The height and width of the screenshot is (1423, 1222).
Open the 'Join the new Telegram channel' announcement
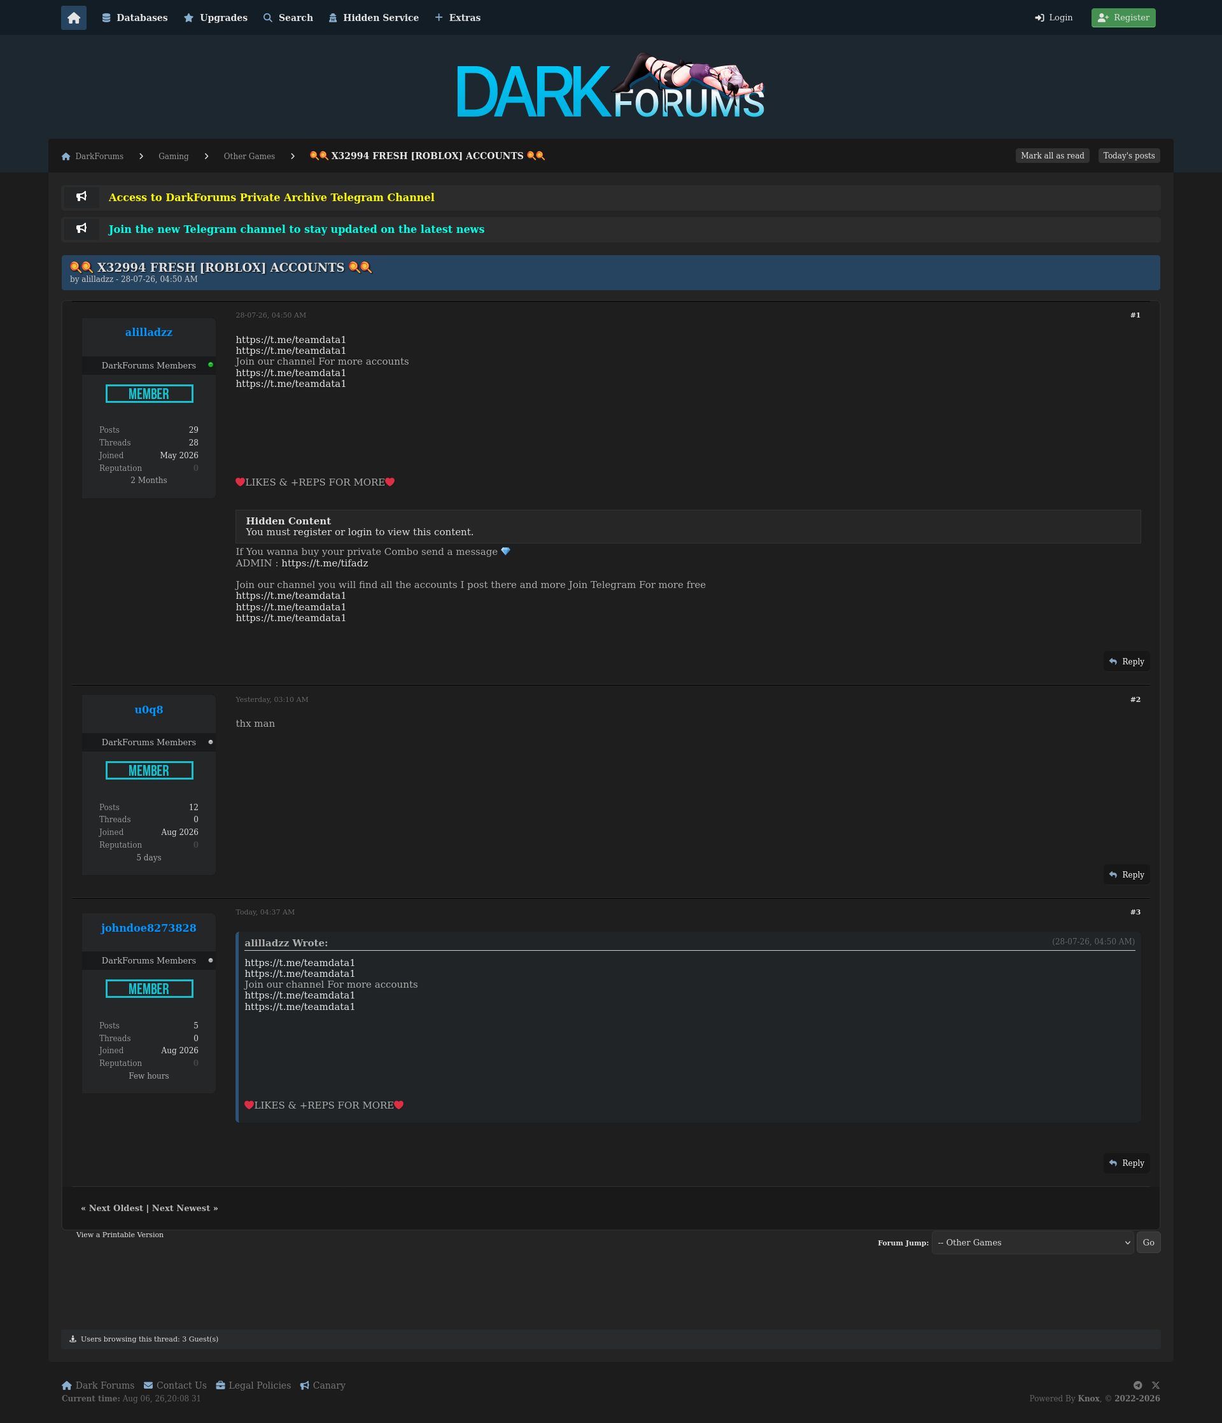click(x=296, y=229)
